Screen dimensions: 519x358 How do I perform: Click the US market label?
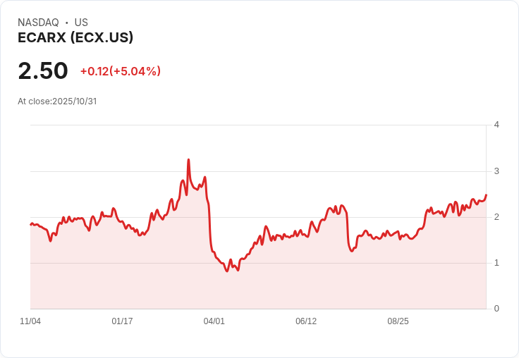[81, 23]
